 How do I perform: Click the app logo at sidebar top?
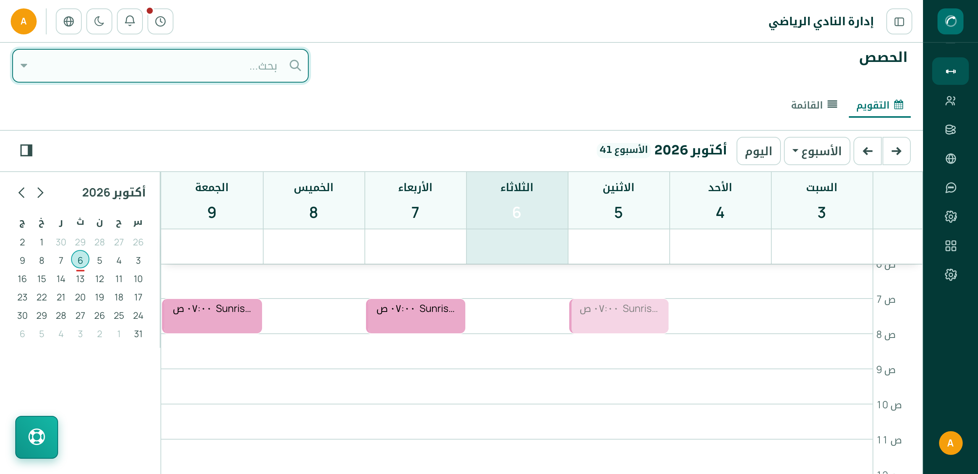(x=950, y=21)
